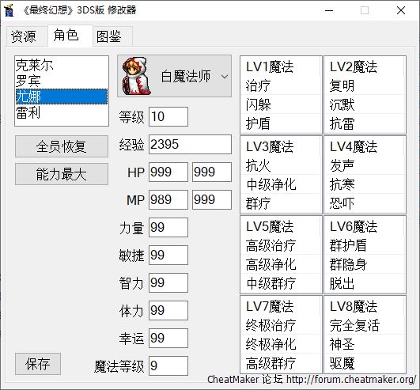This screenshot has width=420, height=390.
Task: Click the 体力 input field
Action: pyautogui.click(x=168, y=310)
